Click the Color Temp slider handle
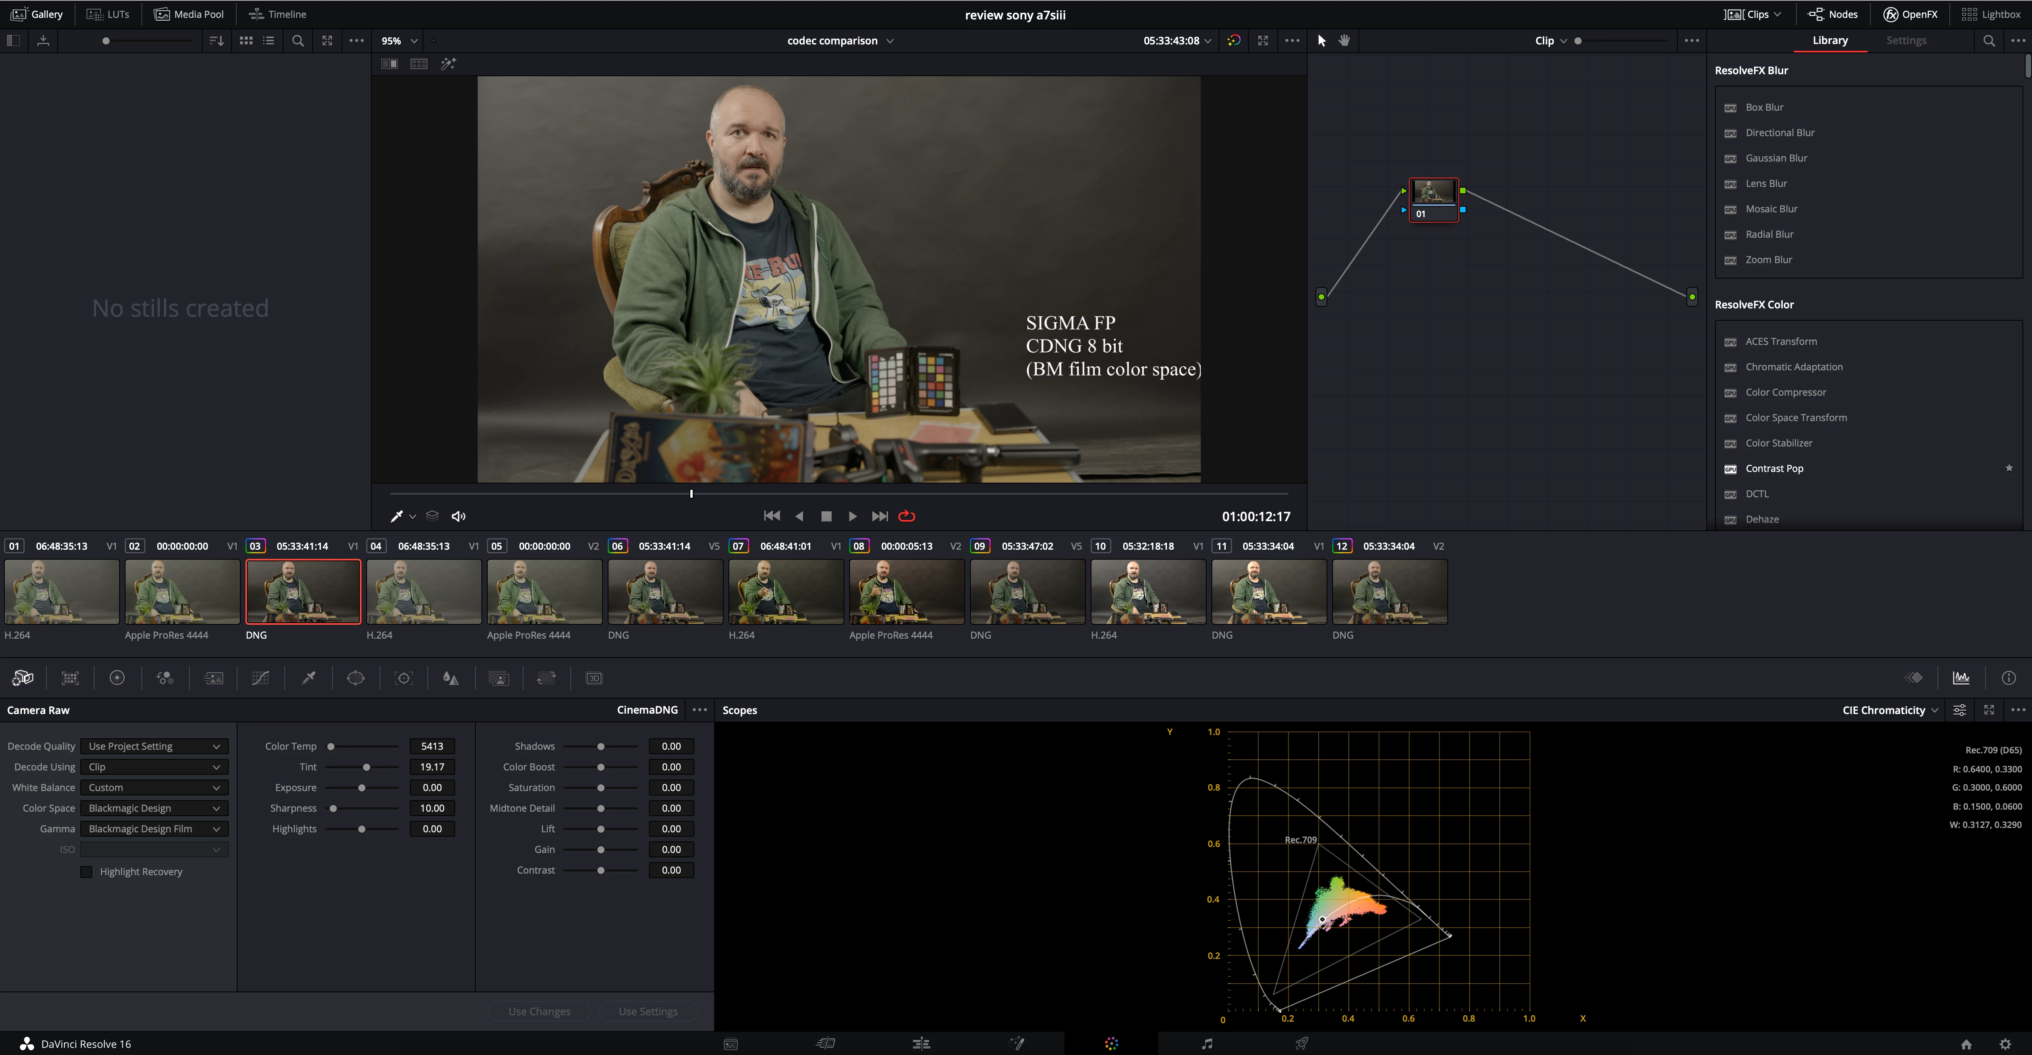The image size is (2032, 1055). coord(331,747)
